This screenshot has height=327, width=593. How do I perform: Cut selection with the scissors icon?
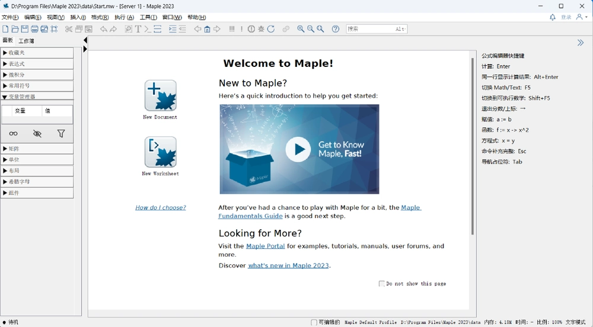(68, 29)
